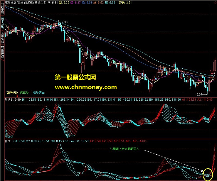Select the B9: 451.25 value

pyautogui.click(x=156, y=100)
